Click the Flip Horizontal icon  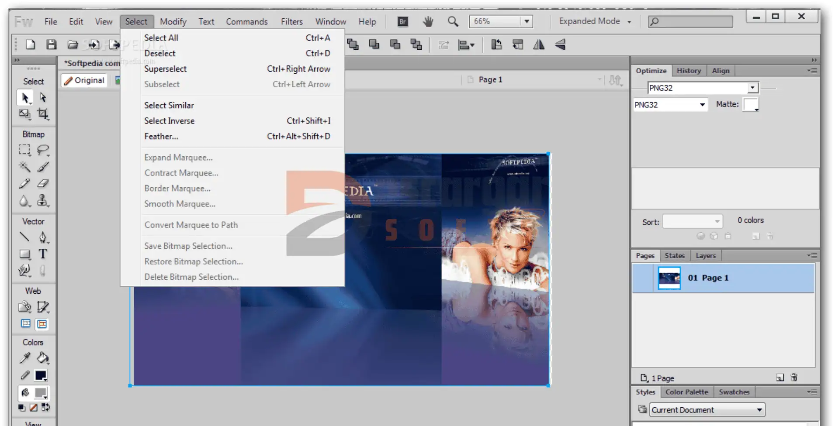coord(539,45)
